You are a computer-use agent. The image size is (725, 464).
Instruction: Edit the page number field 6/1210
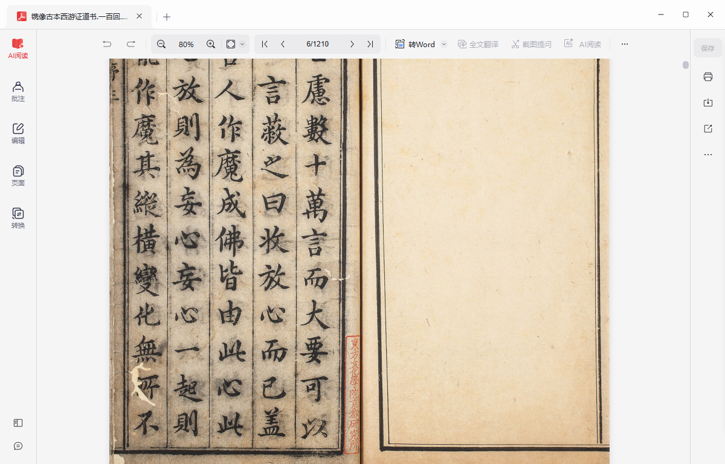317,44
